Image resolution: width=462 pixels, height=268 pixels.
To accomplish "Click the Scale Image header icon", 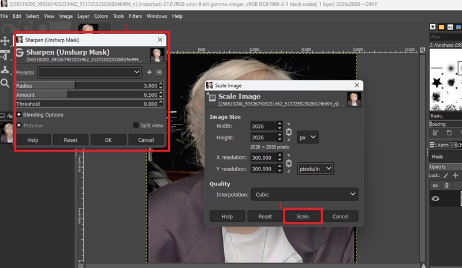I will click(211, 97).
